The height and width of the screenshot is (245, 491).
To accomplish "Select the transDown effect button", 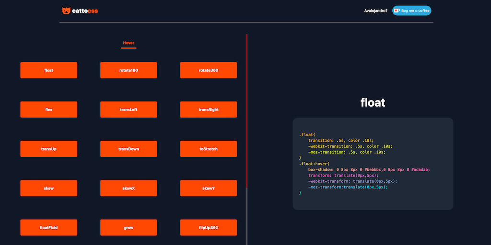I will 129,149.
